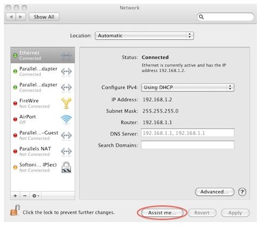Click the AirPort Wi-Fi signal icon
This screenshot has width=258, height=227.
(x=66, y=119)
